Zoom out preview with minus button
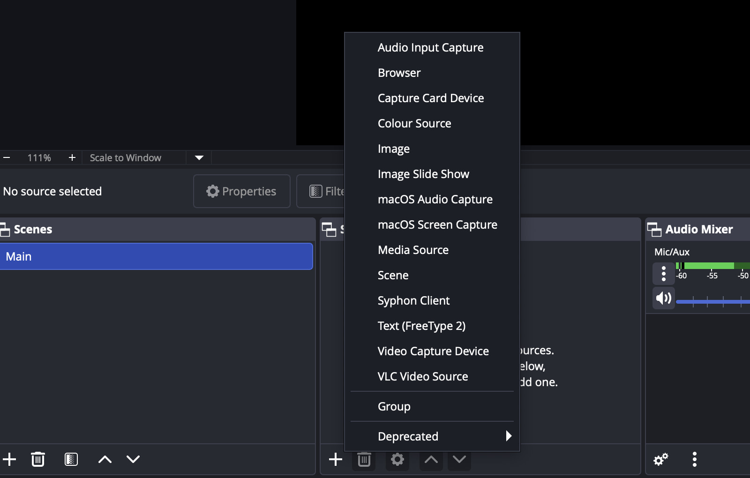Image resolution: width=750 pixels, height=478 pixels. tap(7, 158)
